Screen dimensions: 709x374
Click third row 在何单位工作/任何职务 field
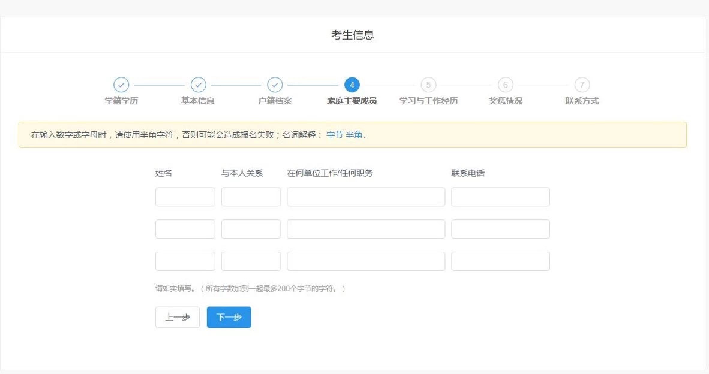366,261
